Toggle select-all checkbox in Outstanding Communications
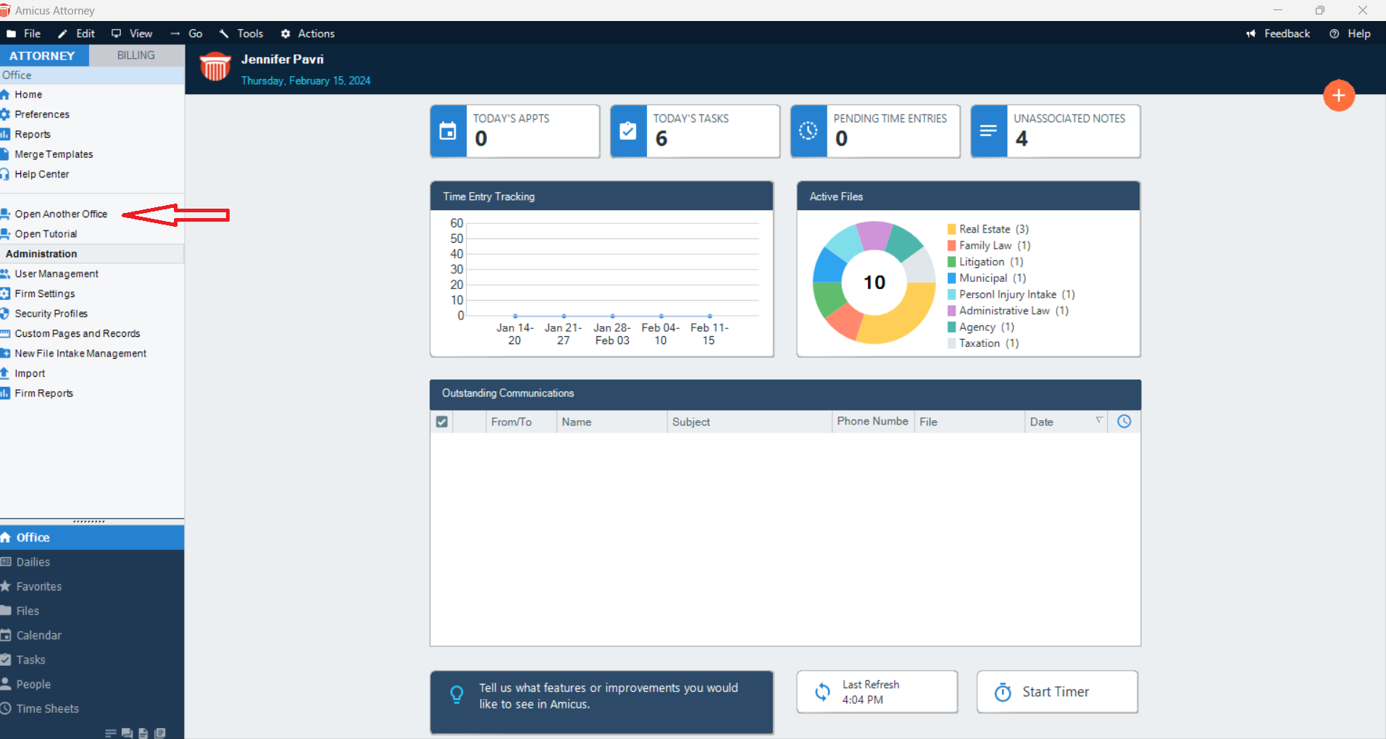 (x=442, y=422)
